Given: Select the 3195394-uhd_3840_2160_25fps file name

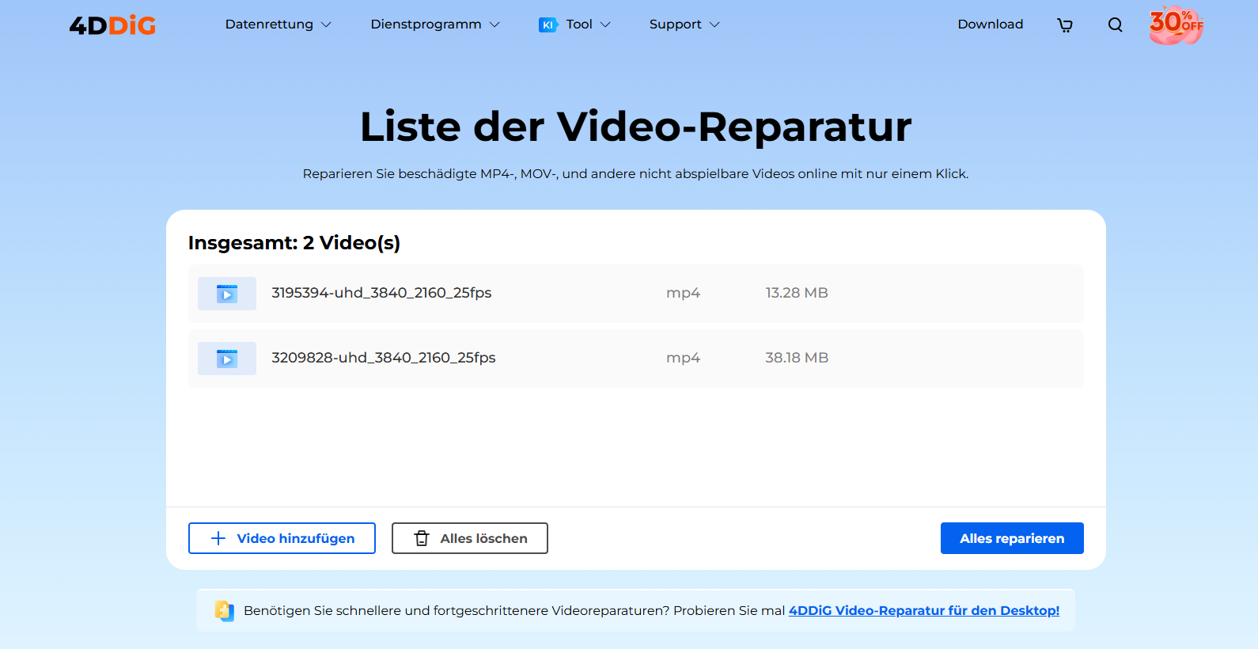Looking at the screenshot, I should click(x=381, y=293).
